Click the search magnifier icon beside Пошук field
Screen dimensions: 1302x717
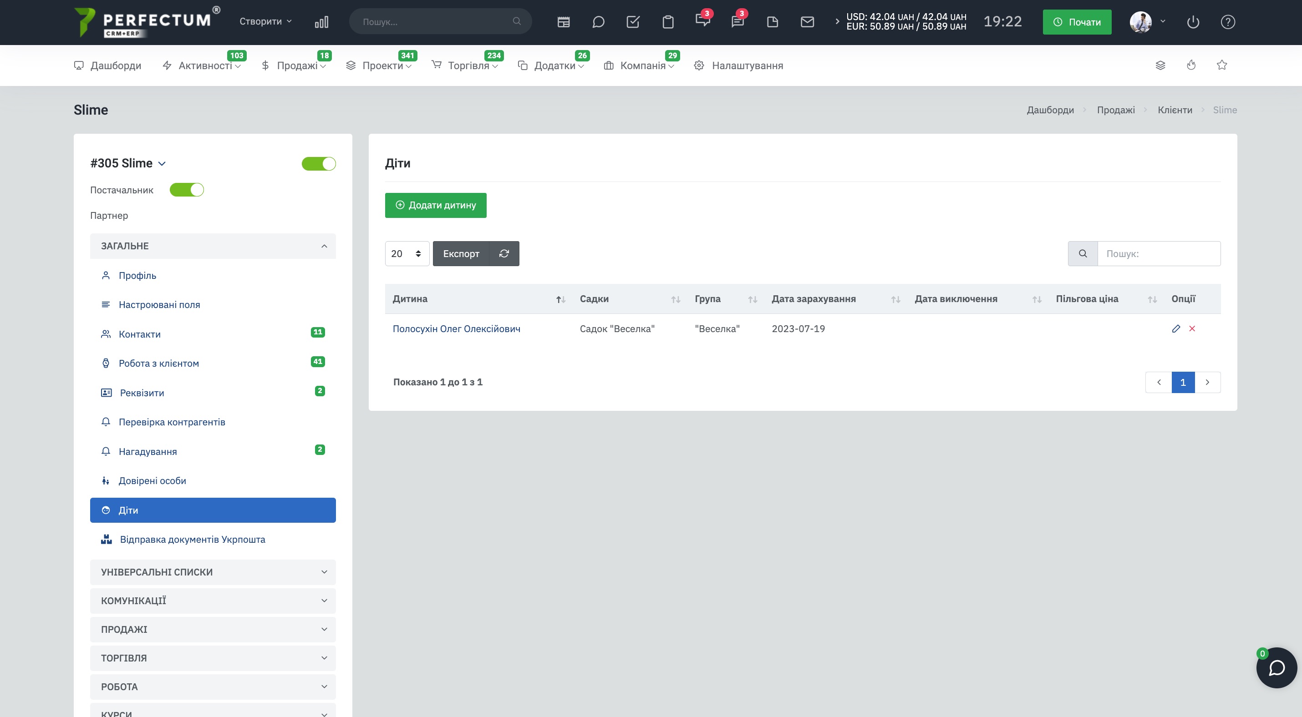pyautogui.click(x=1083, y=253)
